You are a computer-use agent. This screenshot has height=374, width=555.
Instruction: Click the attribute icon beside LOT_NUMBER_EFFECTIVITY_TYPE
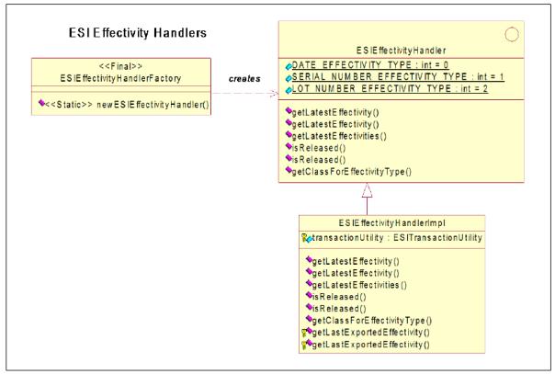click(x=289, y=90)
